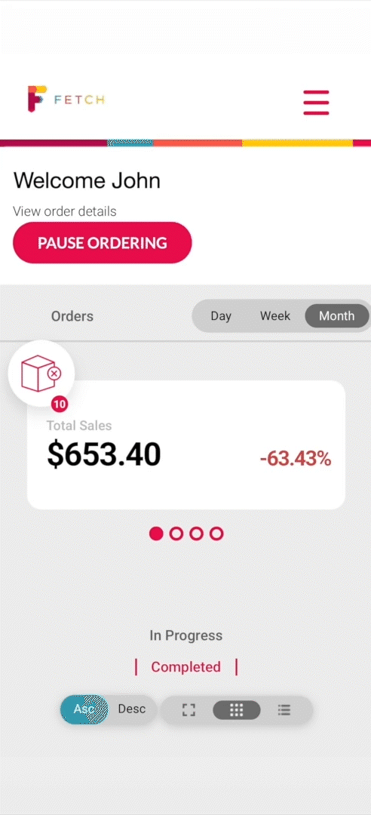Viewport: 371px width, 815px height.
Task: Select the Day range option
Action: point(221,316)
